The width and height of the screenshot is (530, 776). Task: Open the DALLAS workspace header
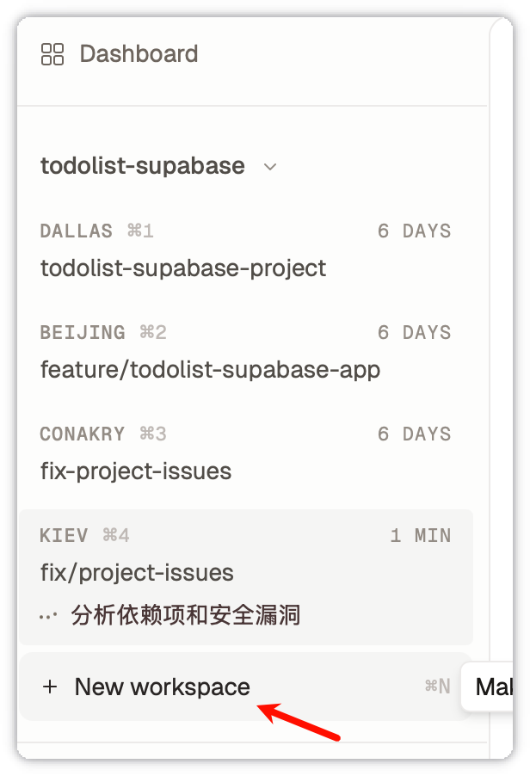click(x=77, y=231)
